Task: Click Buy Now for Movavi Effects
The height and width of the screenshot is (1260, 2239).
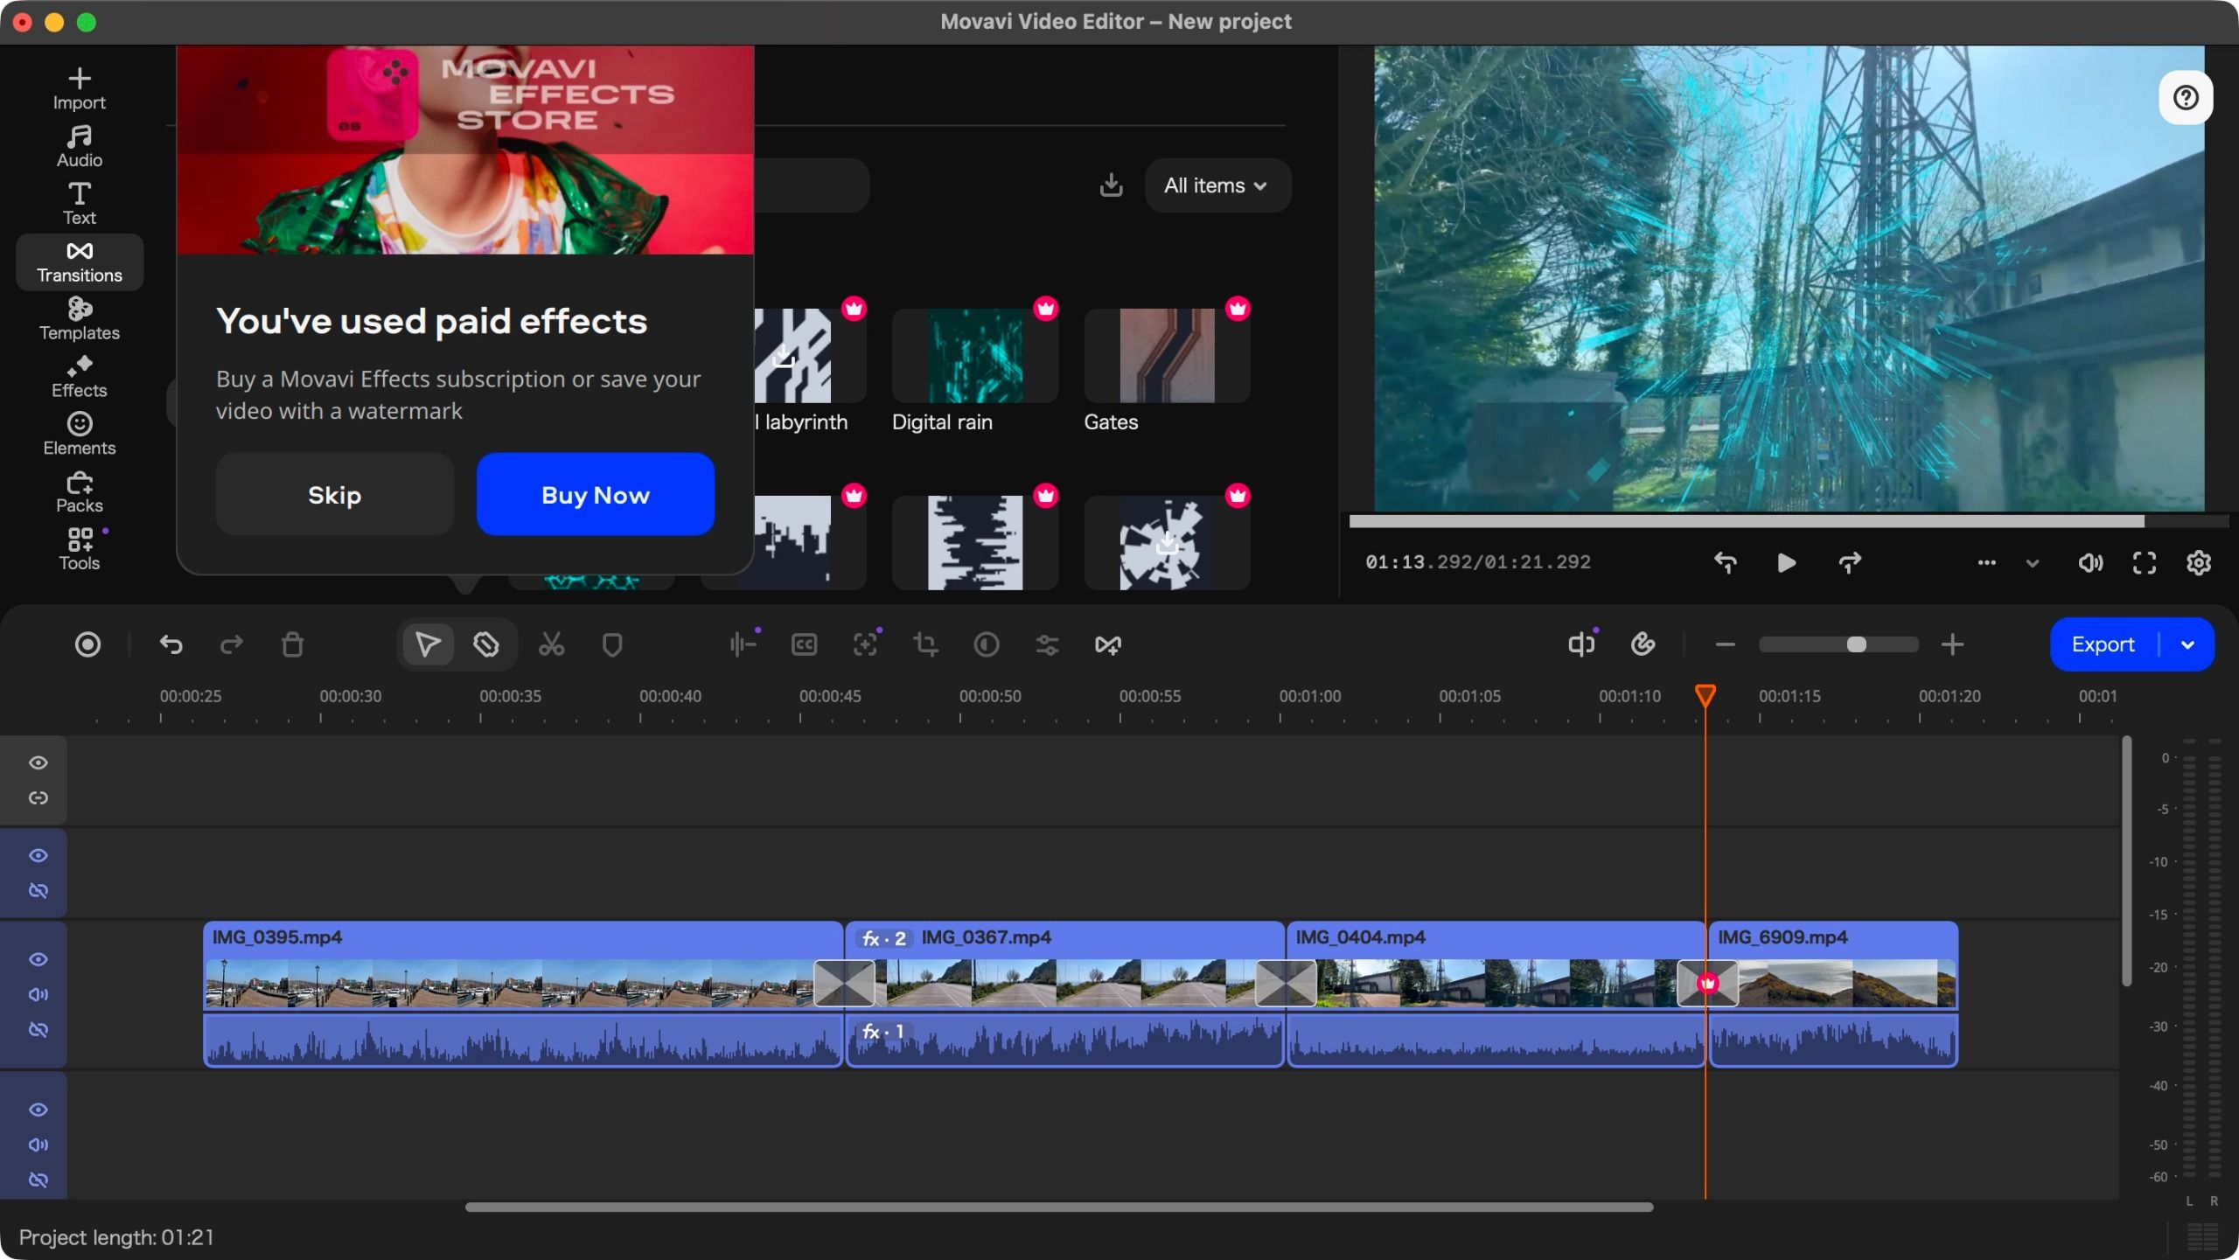Action: 595,494
